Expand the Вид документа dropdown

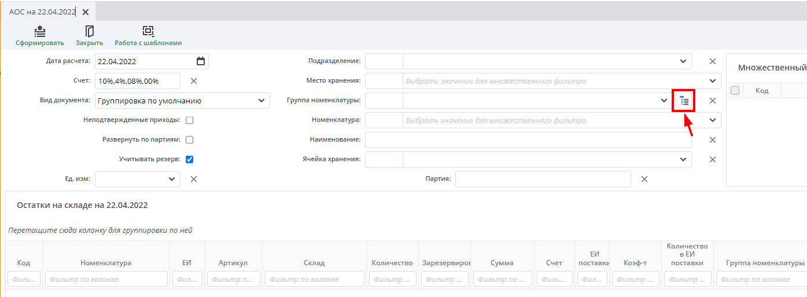(x=260, y=101)
